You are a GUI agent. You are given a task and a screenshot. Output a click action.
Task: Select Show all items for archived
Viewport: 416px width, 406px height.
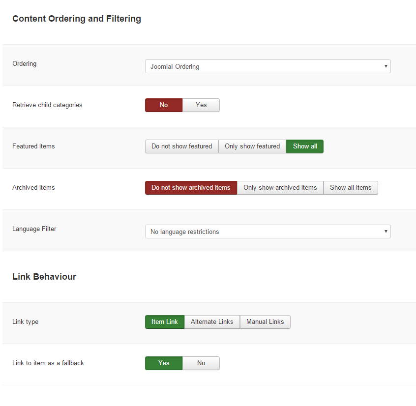pyautogui.click(x=351, y=188)
